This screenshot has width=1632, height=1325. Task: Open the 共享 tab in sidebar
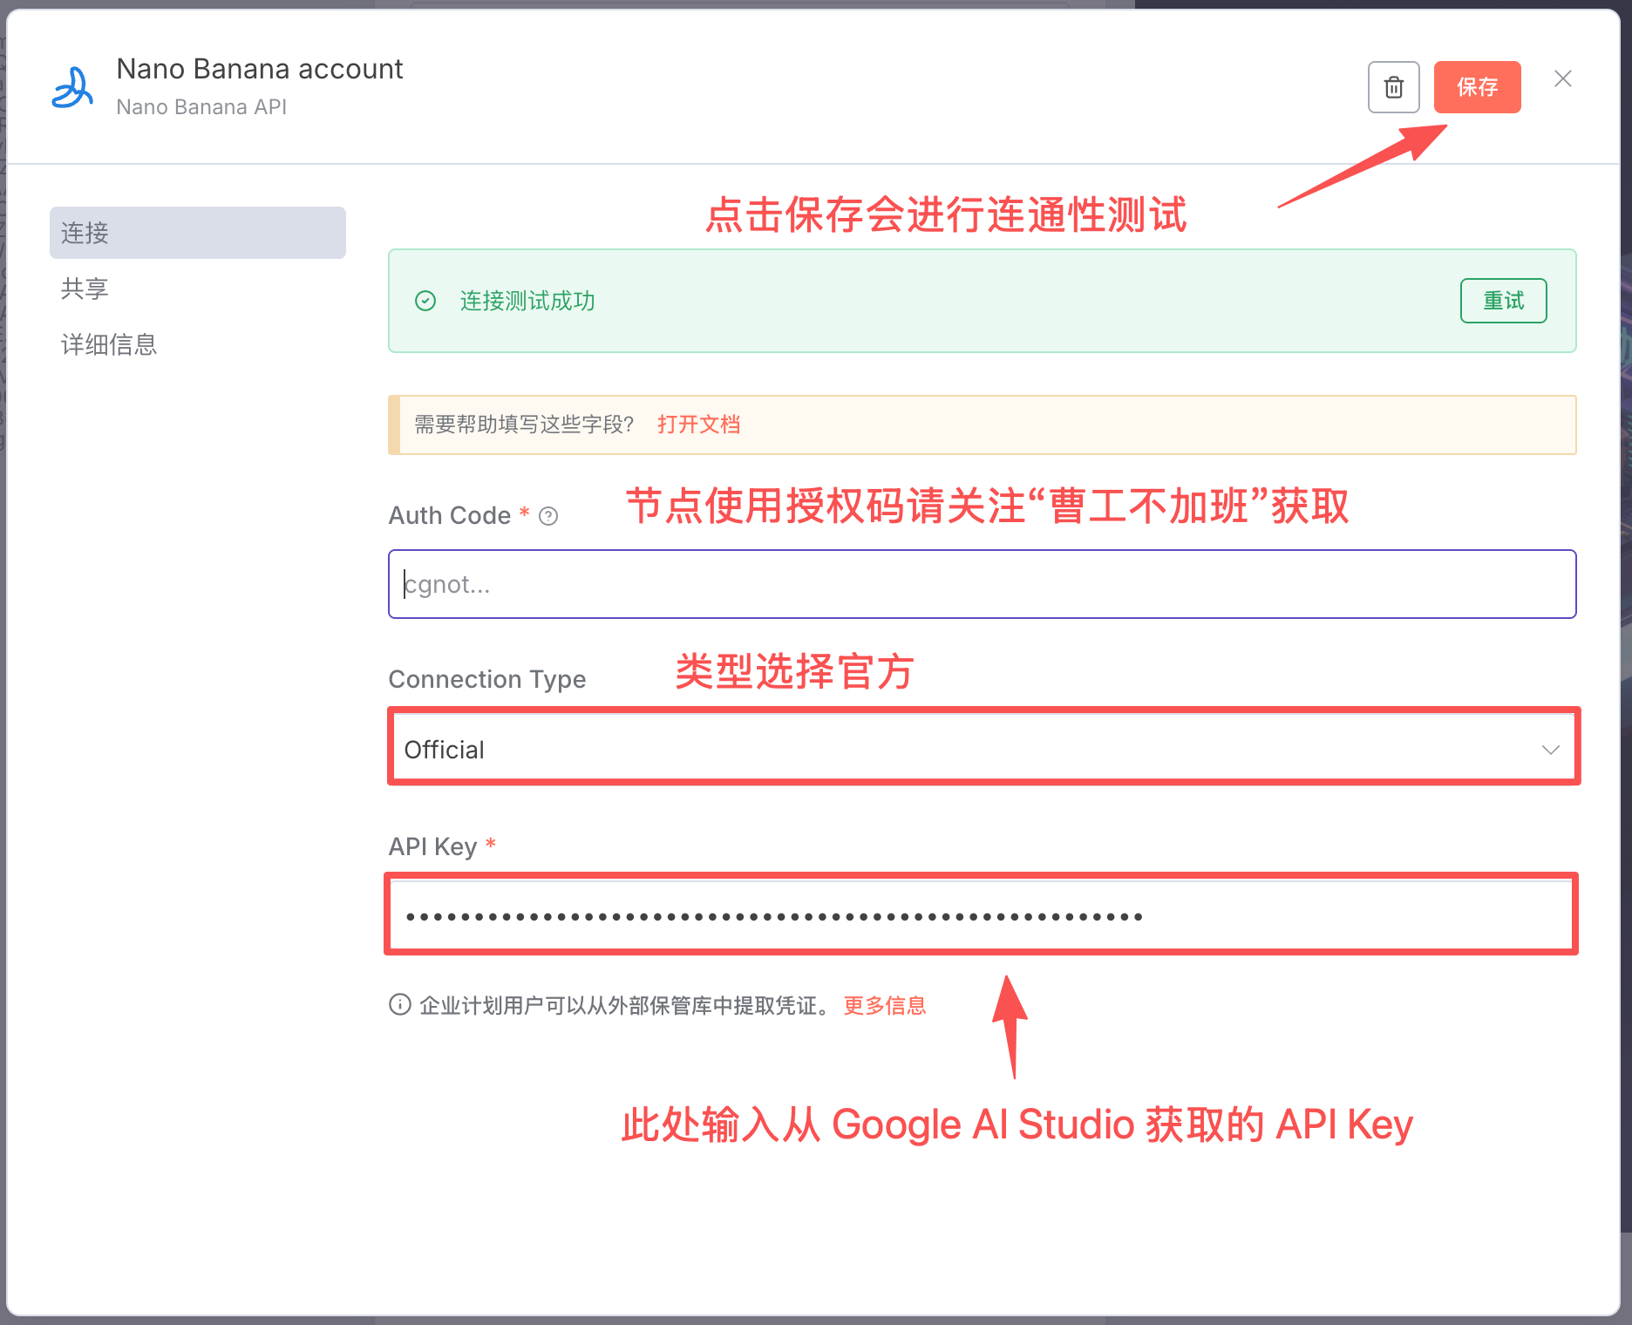pyautogui.click(x=85, y=289)
